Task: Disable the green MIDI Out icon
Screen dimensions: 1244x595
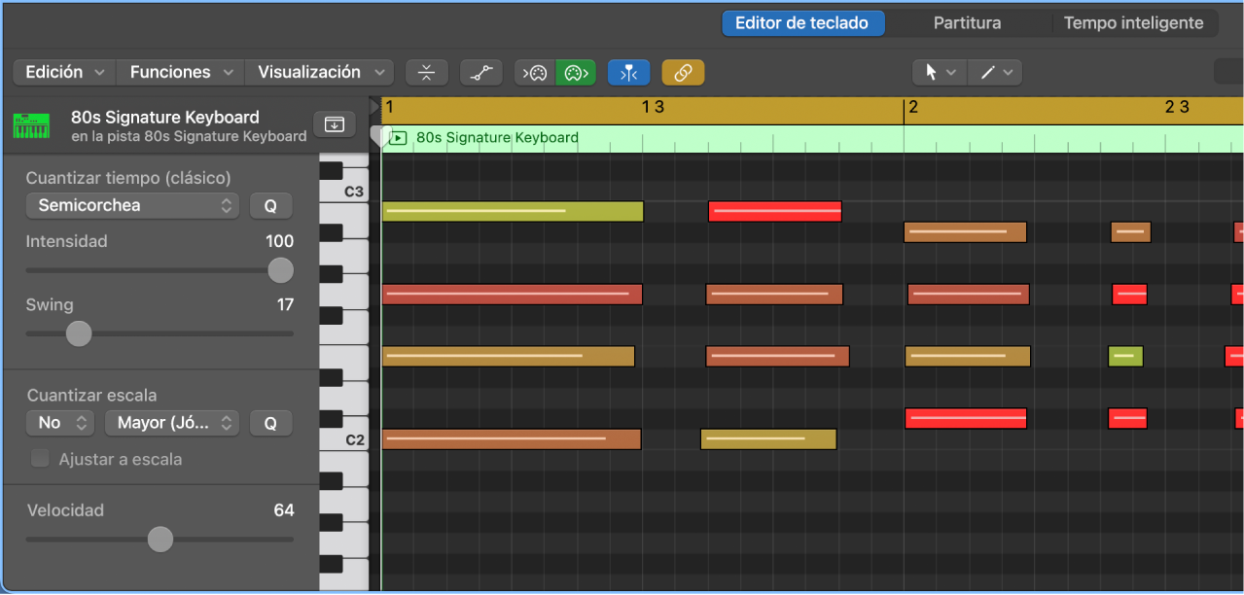Action: pos(576,72)
